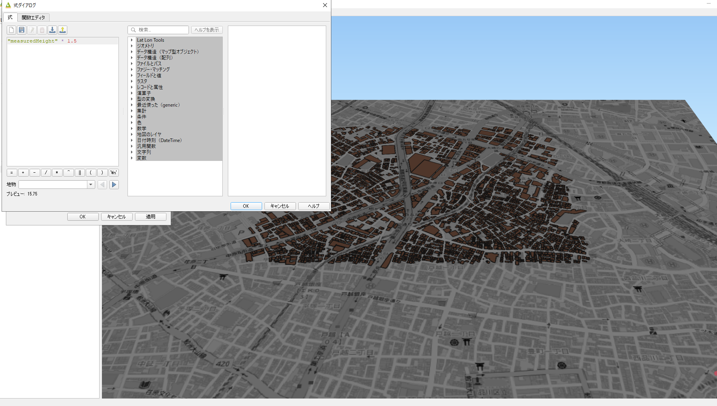
Task: Click the export user expressions icon
Action: 63,30
